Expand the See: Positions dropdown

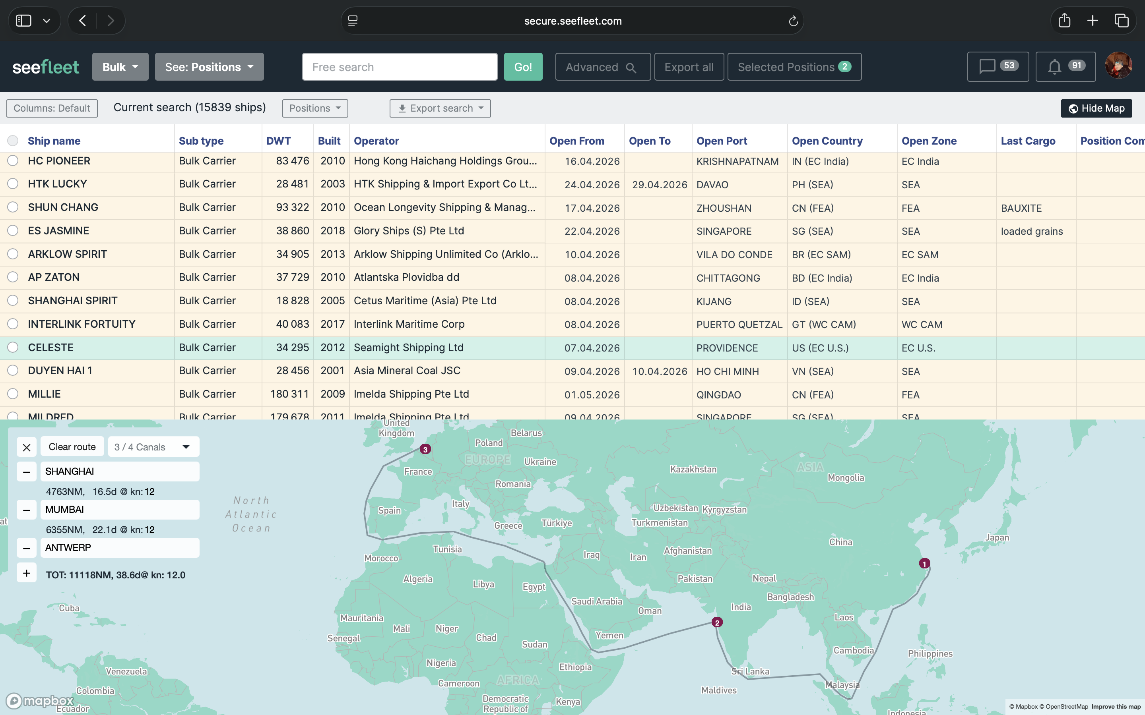[x=209, y=67]
